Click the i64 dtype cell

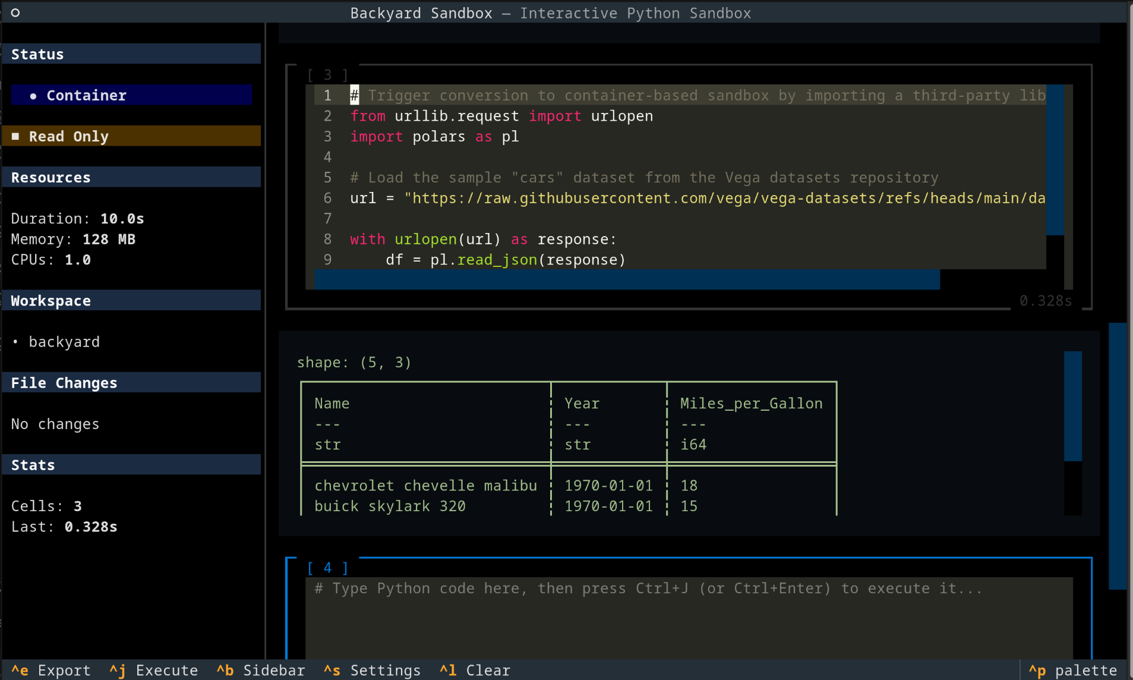693,444
